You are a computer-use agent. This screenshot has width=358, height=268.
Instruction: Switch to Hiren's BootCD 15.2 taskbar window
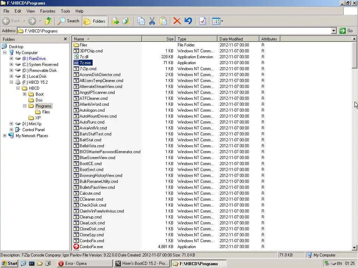[142, 263]
